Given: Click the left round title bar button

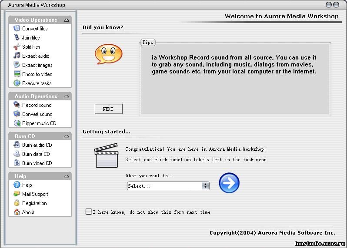Looking at the screenshot, I should [x=329, y=5].
